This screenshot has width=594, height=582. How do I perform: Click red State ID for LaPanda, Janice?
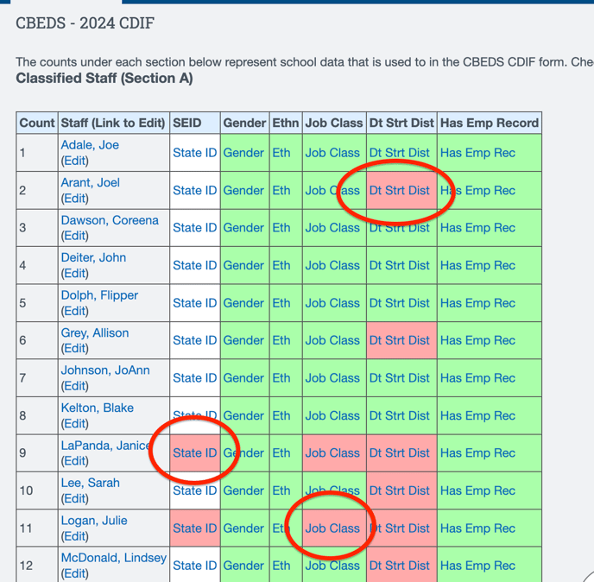click(194, 453)
